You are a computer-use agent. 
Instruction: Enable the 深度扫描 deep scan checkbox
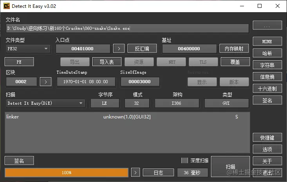(x=184, y=160)
